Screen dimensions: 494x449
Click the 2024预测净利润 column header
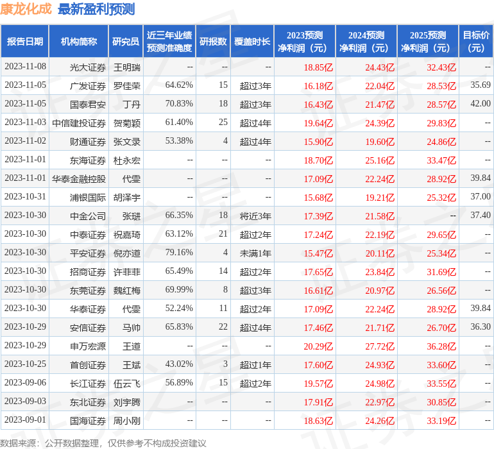pyautogui.click(x=366, y=41)
